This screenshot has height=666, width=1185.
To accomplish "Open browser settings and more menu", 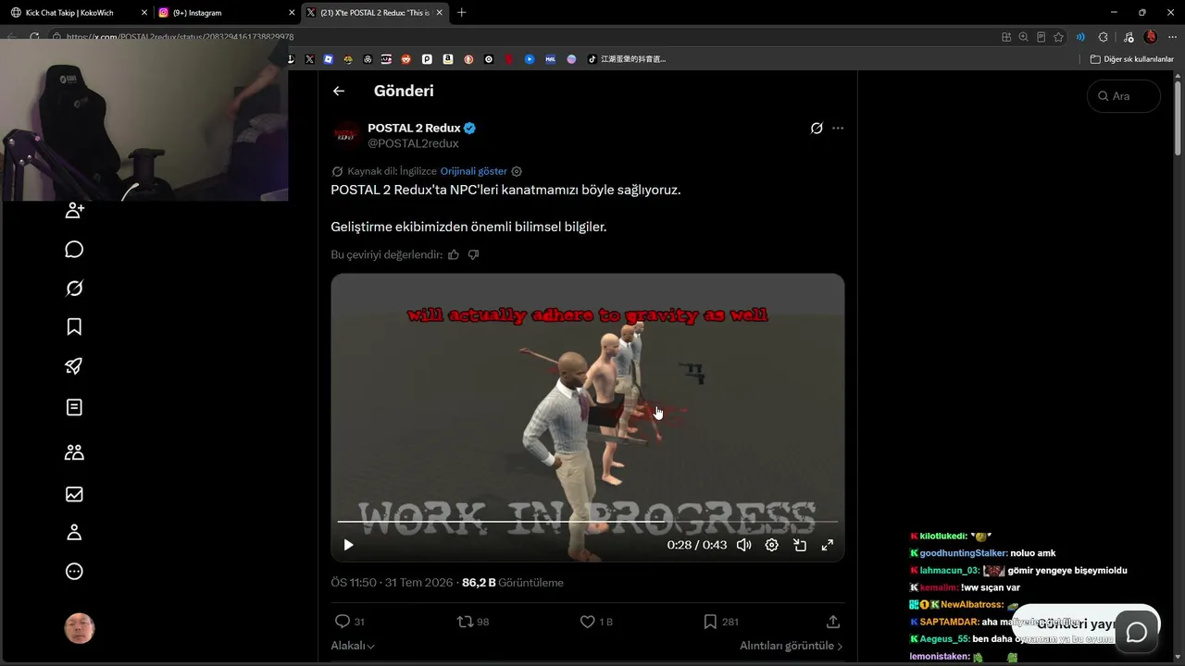I will [x=1173, y=37].
